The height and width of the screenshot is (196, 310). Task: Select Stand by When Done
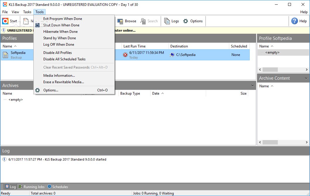coord(59,38)
